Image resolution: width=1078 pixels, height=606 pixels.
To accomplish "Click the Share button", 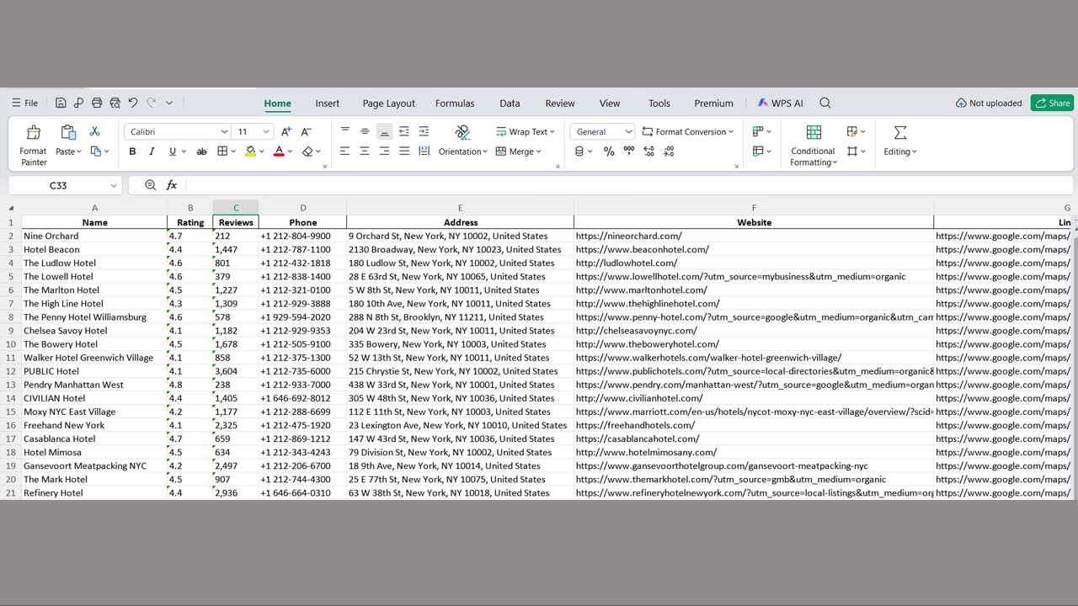I will 1052,103.
